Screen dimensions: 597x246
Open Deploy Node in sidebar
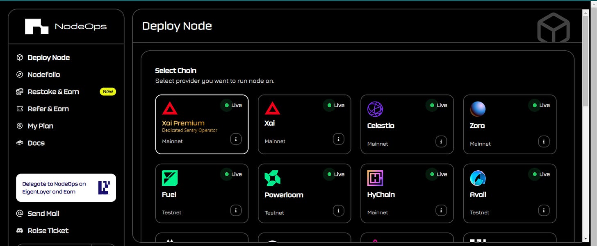[x=48, y=58]
